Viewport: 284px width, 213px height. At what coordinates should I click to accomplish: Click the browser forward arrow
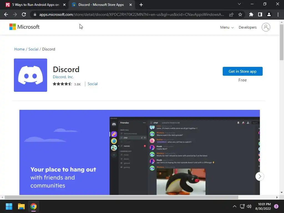coord(15,14)
